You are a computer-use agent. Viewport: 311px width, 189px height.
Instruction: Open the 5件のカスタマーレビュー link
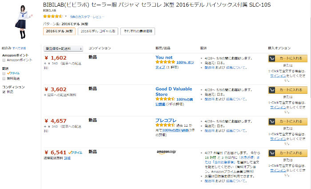click(87, 16)
